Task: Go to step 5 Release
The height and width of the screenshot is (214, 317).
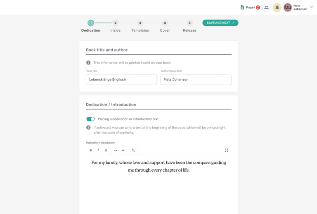Action: 189,26
